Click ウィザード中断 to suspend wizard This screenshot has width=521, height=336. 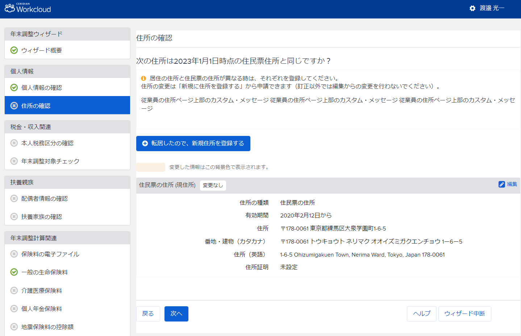[465, 314]
